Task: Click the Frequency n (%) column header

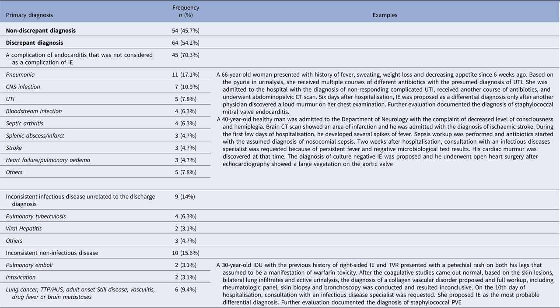Action: [186, 11]
